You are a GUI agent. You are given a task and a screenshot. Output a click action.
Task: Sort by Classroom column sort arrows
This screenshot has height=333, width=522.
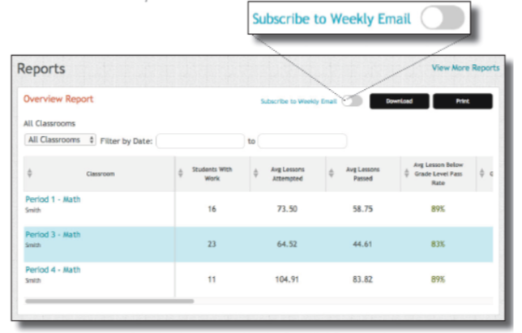(x=30, y=173)
